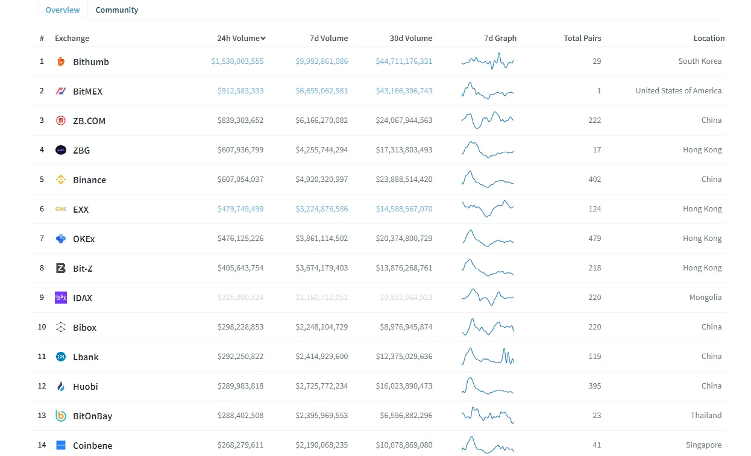
Task: Click Coinbene's 24h volume $268,279,611
Action: coord(240,445)
